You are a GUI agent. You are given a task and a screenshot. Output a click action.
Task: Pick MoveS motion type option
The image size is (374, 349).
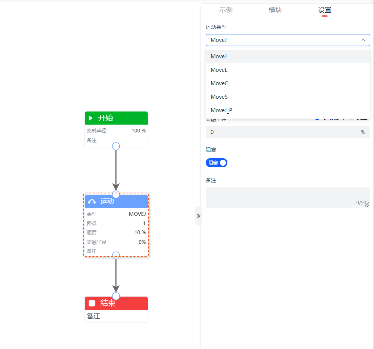point(219,97)
